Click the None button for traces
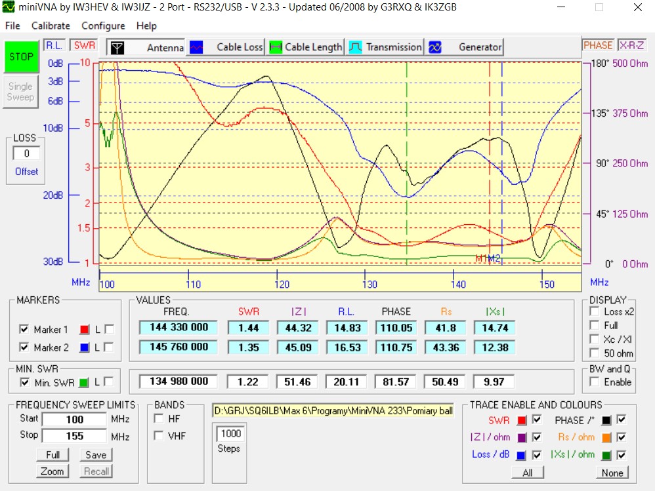 pos(612,473)
